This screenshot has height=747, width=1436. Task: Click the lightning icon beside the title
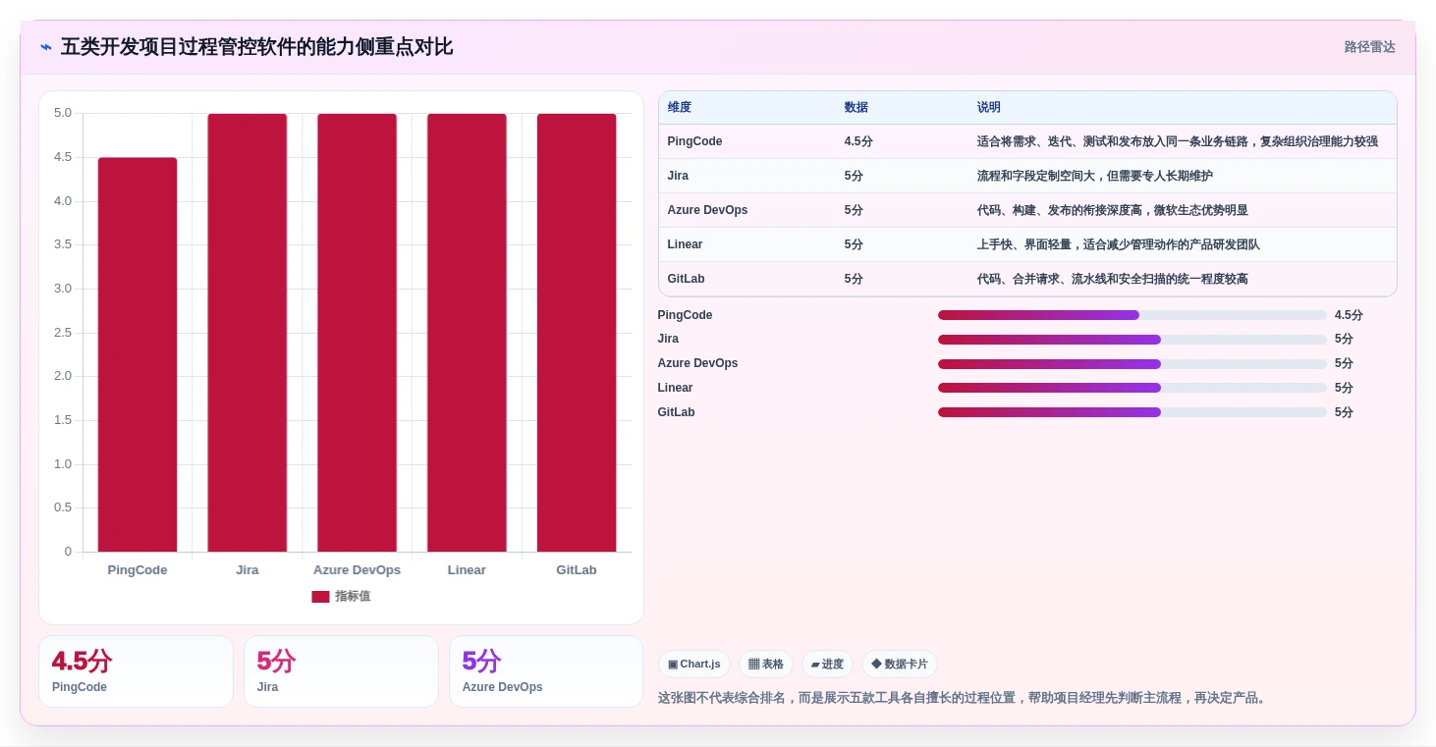[x=46, y=47]
